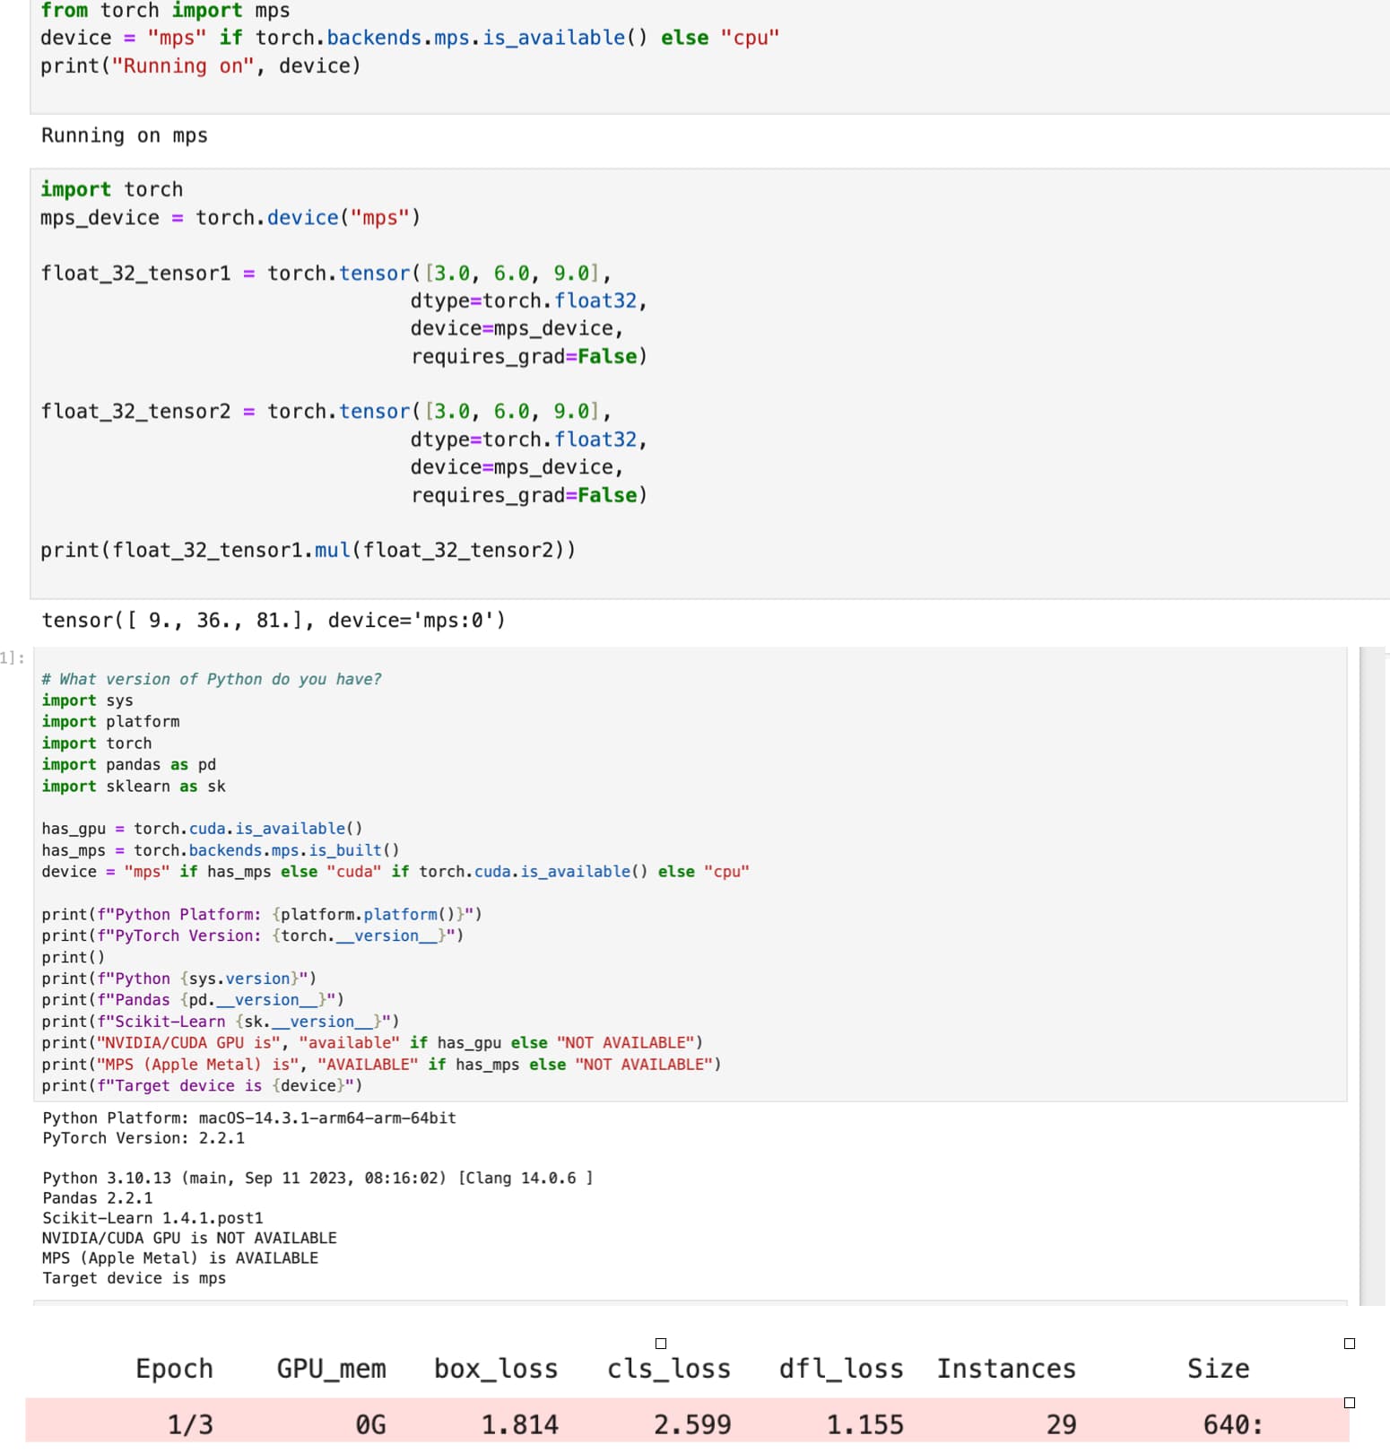Click the "PyTorch Version: 2.2.1" output line
The height and width of the screenshot is (1453, 1390).
(143, 1138)
